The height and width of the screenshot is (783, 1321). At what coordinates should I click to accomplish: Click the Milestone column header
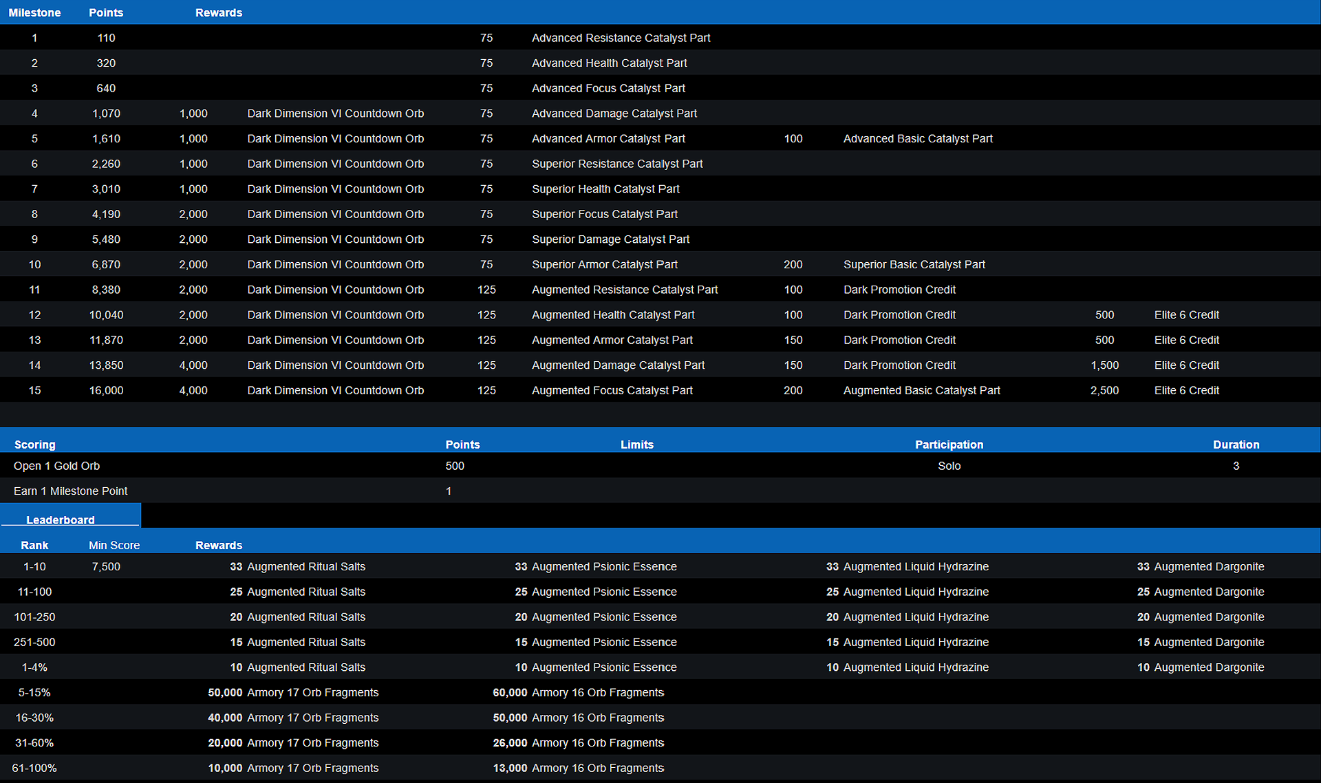34,12
